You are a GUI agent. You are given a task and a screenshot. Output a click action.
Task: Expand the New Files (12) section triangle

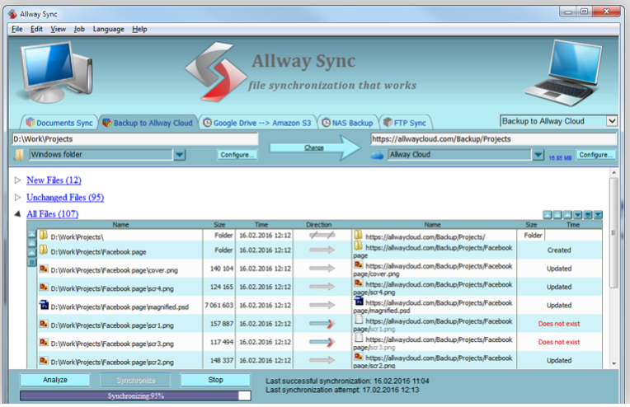(x=17, y=180)
